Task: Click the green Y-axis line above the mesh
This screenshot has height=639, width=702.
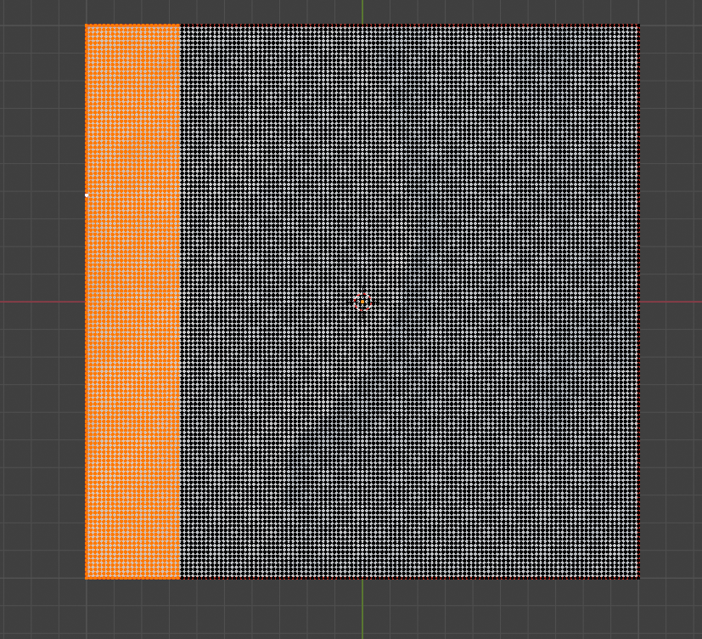Action: pos(362,12)
